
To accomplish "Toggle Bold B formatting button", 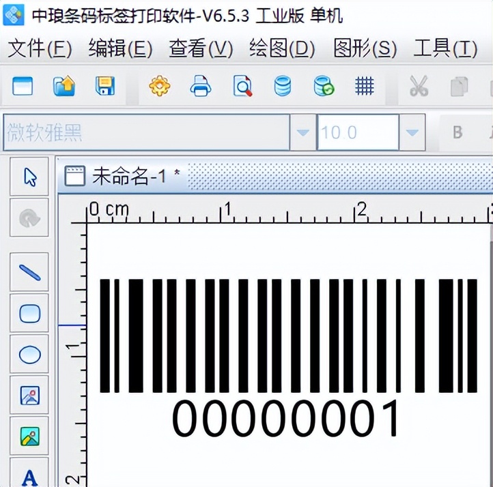I will click(457, 132).
